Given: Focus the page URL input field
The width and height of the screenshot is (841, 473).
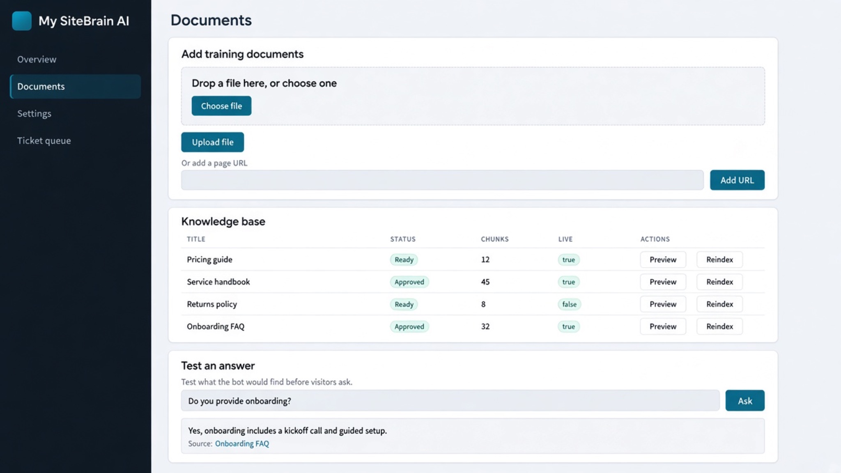Looking at the screenshot, I should point(442,180).
